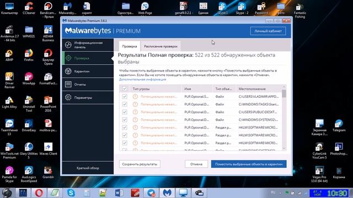Open the Дополнительная информация link
This screenshot has height=198, width=353.
point(142,79)
